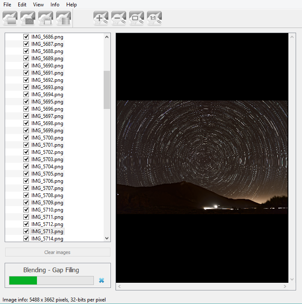Uncheck IMG_5686.png checkbox
Viewport: 302px width, 304px height.
[26, 36]
